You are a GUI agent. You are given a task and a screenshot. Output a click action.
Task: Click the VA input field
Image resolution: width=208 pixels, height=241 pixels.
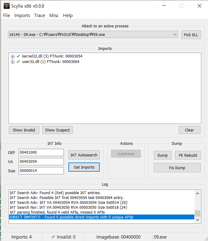[41, 162]
